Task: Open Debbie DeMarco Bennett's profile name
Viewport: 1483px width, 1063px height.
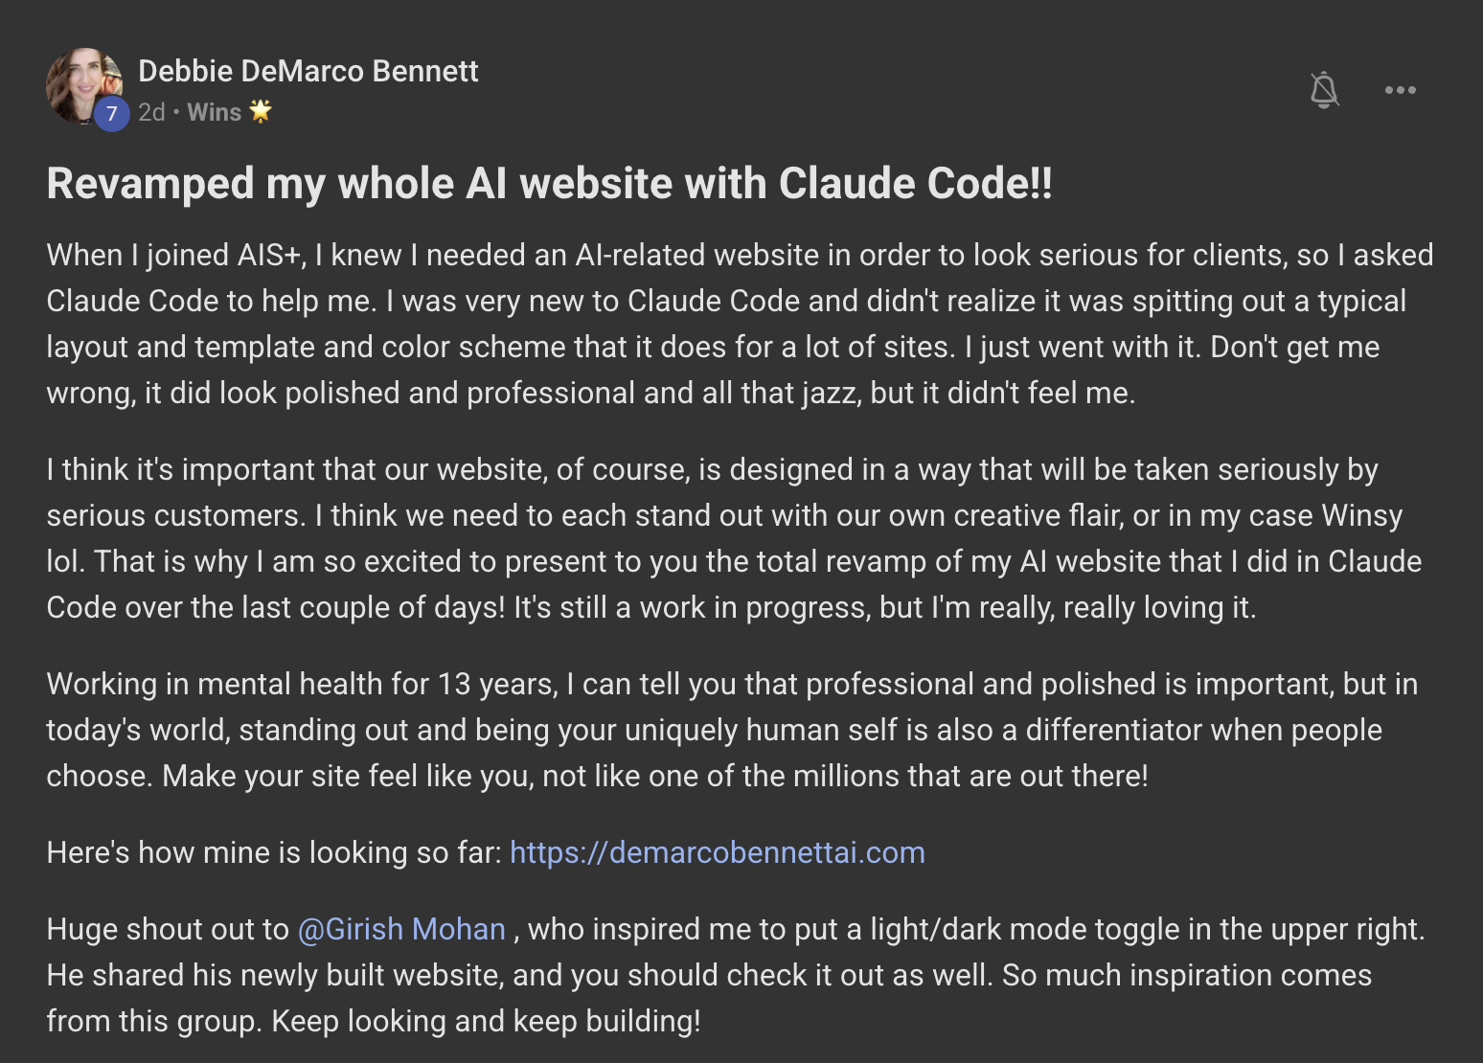Action: click(308, 71)
